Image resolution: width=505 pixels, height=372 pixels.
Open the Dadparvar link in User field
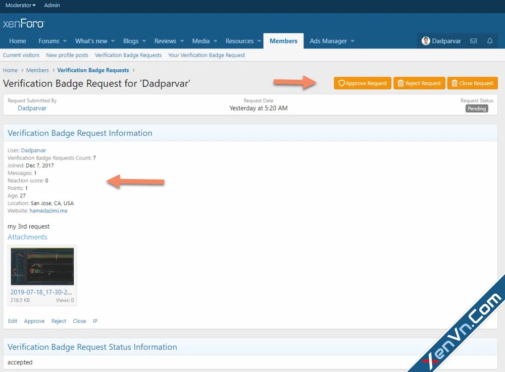coord(33,150)
